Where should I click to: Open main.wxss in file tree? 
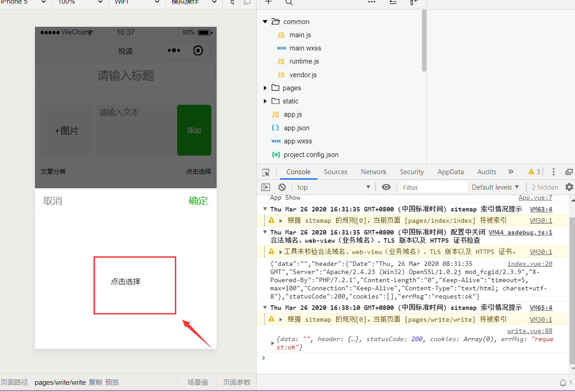[x=305, y=48]
